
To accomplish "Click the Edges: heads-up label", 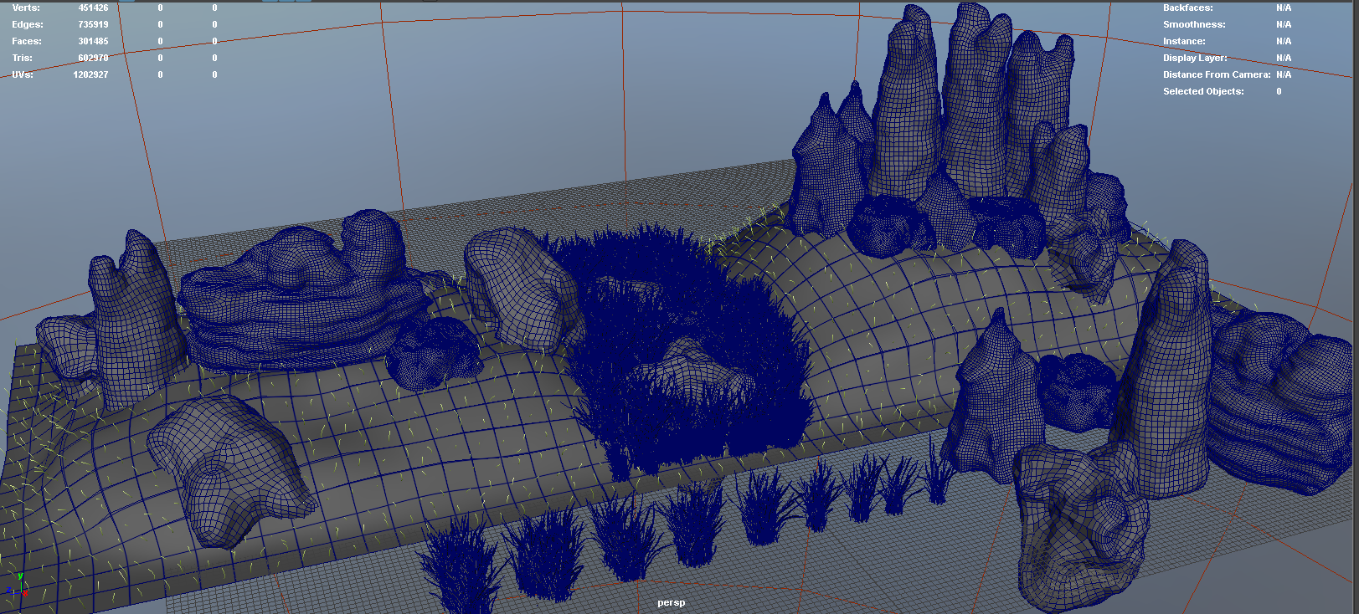I will click(28, 24).
